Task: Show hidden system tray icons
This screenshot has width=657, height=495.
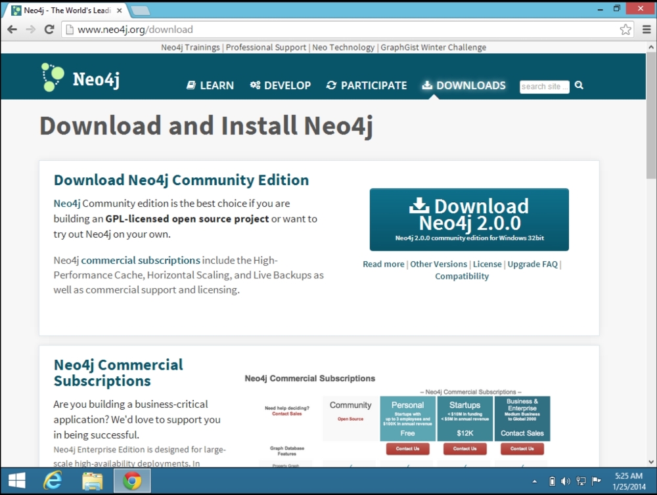Action: [x=534, y=482]
